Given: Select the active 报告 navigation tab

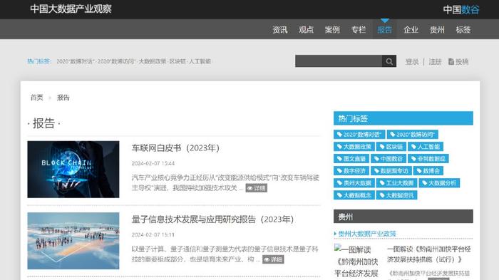Looking at the screenshot, I should click(384, 30).
